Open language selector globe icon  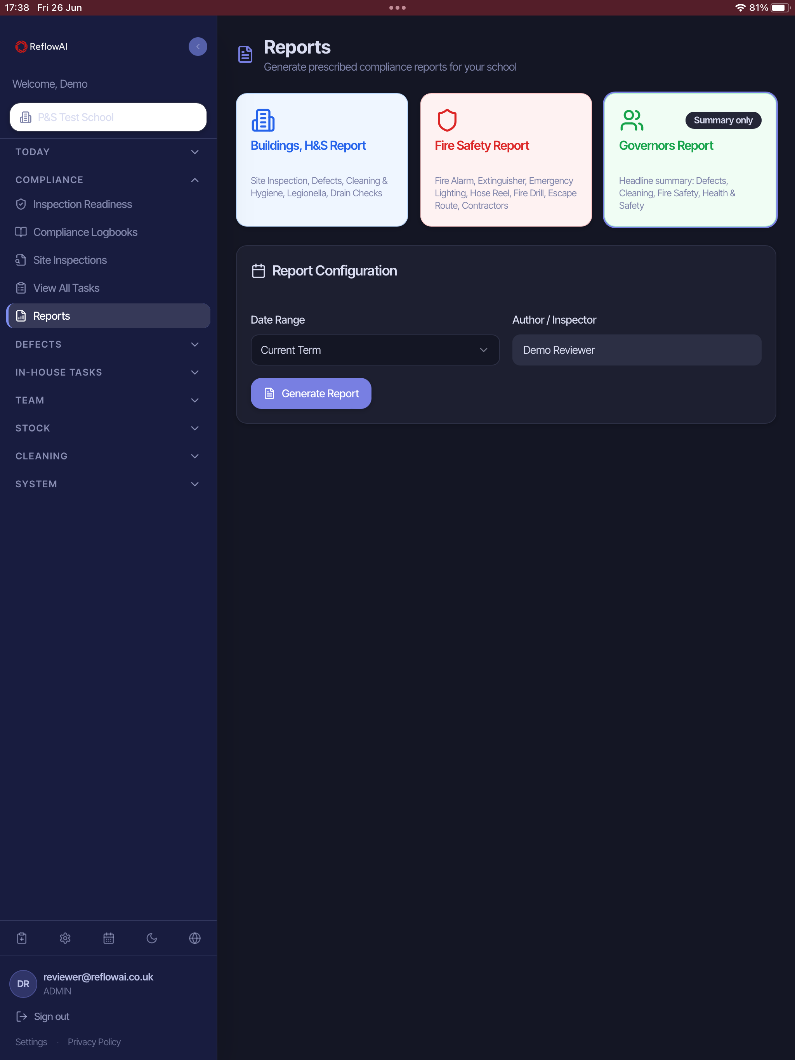195,938
